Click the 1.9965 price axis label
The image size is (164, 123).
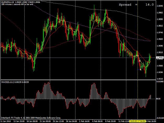click(160, 13)
